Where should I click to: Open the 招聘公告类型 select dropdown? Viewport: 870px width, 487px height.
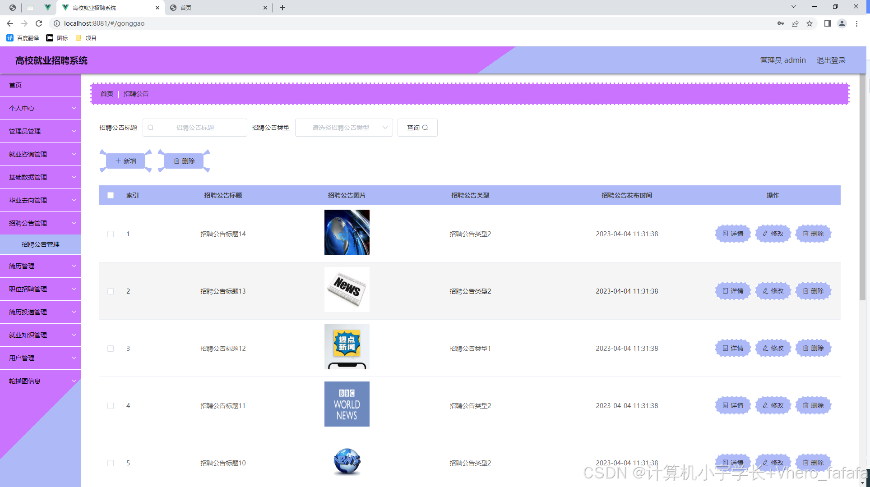point(344,128)
